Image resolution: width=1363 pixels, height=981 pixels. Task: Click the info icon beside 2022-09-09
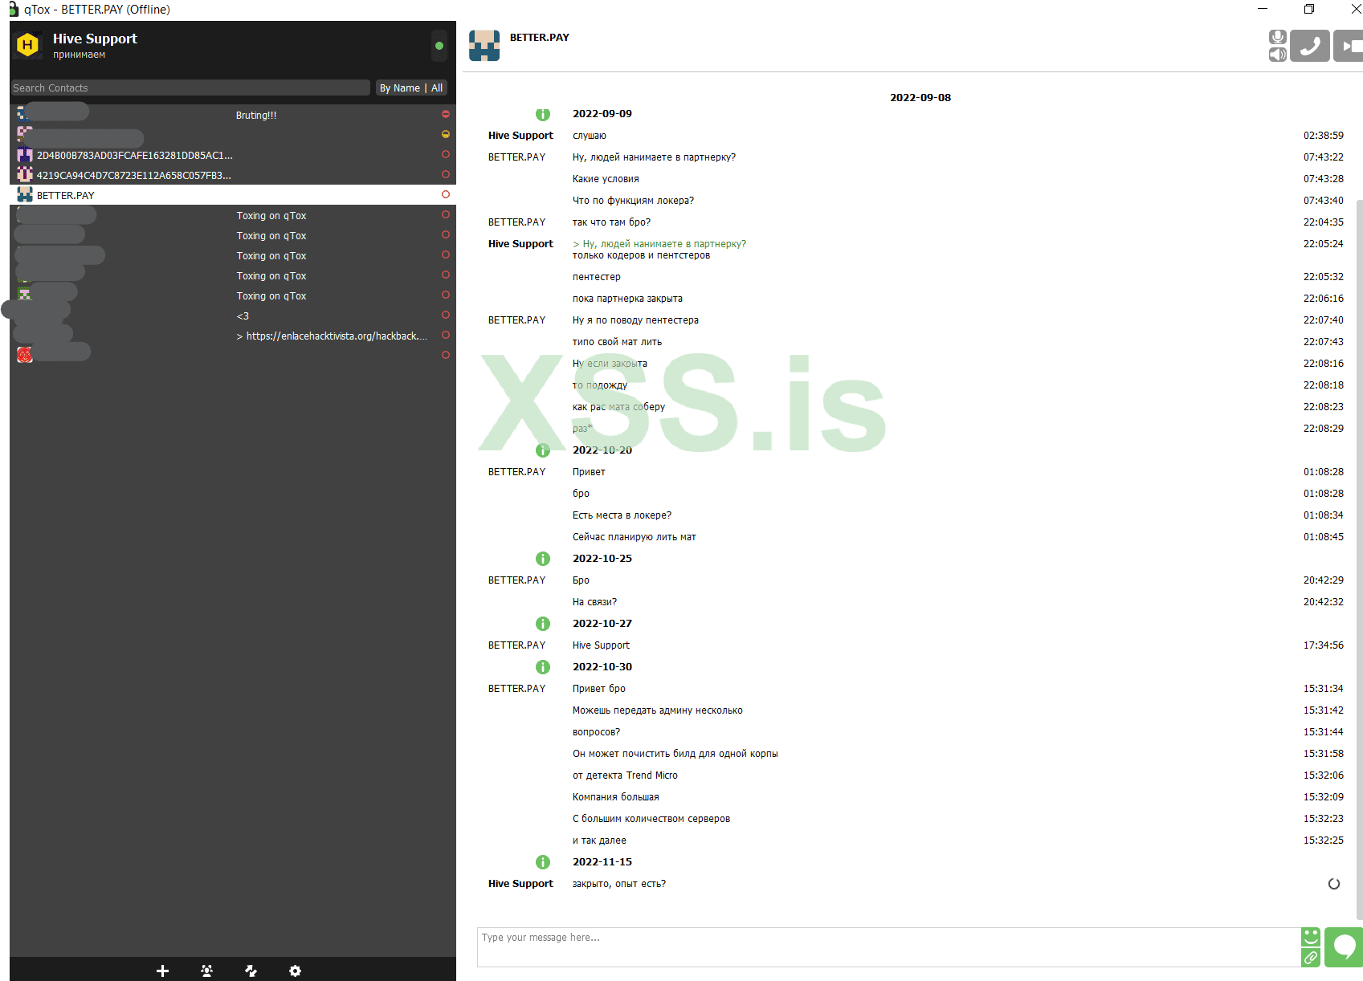click(x=543, y=114)
